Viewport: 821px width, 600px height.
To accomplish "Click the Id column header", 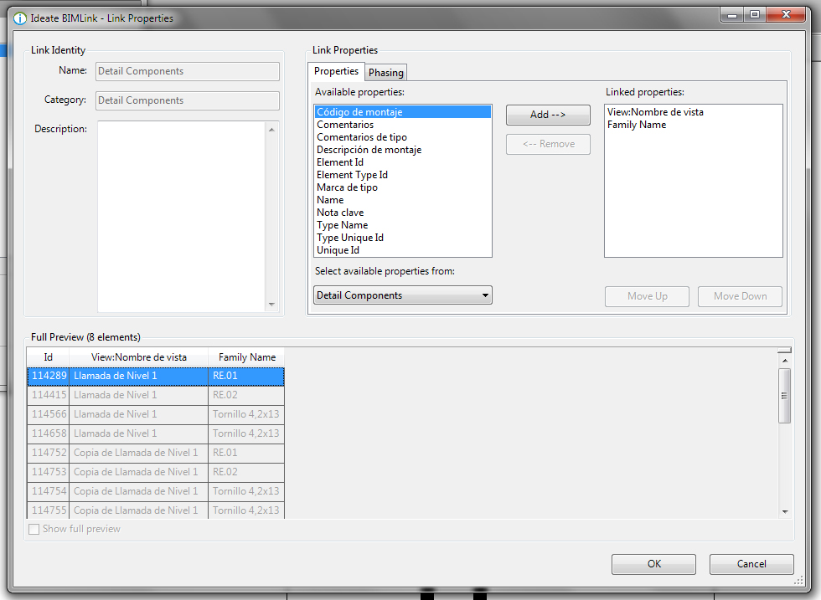I will 49,357.
